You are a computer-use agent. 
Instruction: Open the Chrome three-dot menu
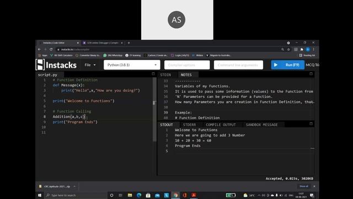pyautogui.click(x=314, y=49)
